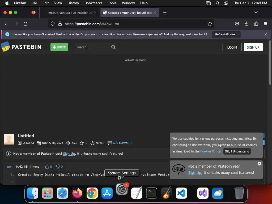Close the macOS Ventura Full Installer tab
The height and width of the screenshot is (204, 272).
[95, 12]
